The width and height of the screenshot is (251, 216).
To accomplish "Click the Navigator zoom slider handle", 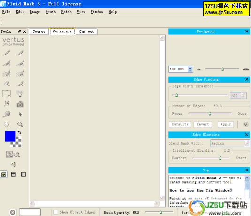I will [x=222, y=69].
